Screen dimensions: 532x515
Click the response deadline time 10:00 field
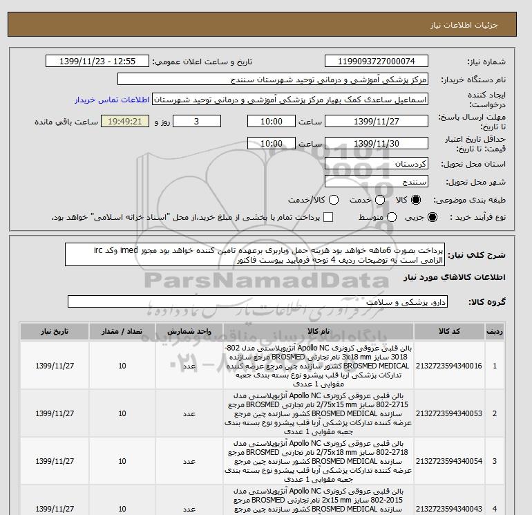pos(272,121)
